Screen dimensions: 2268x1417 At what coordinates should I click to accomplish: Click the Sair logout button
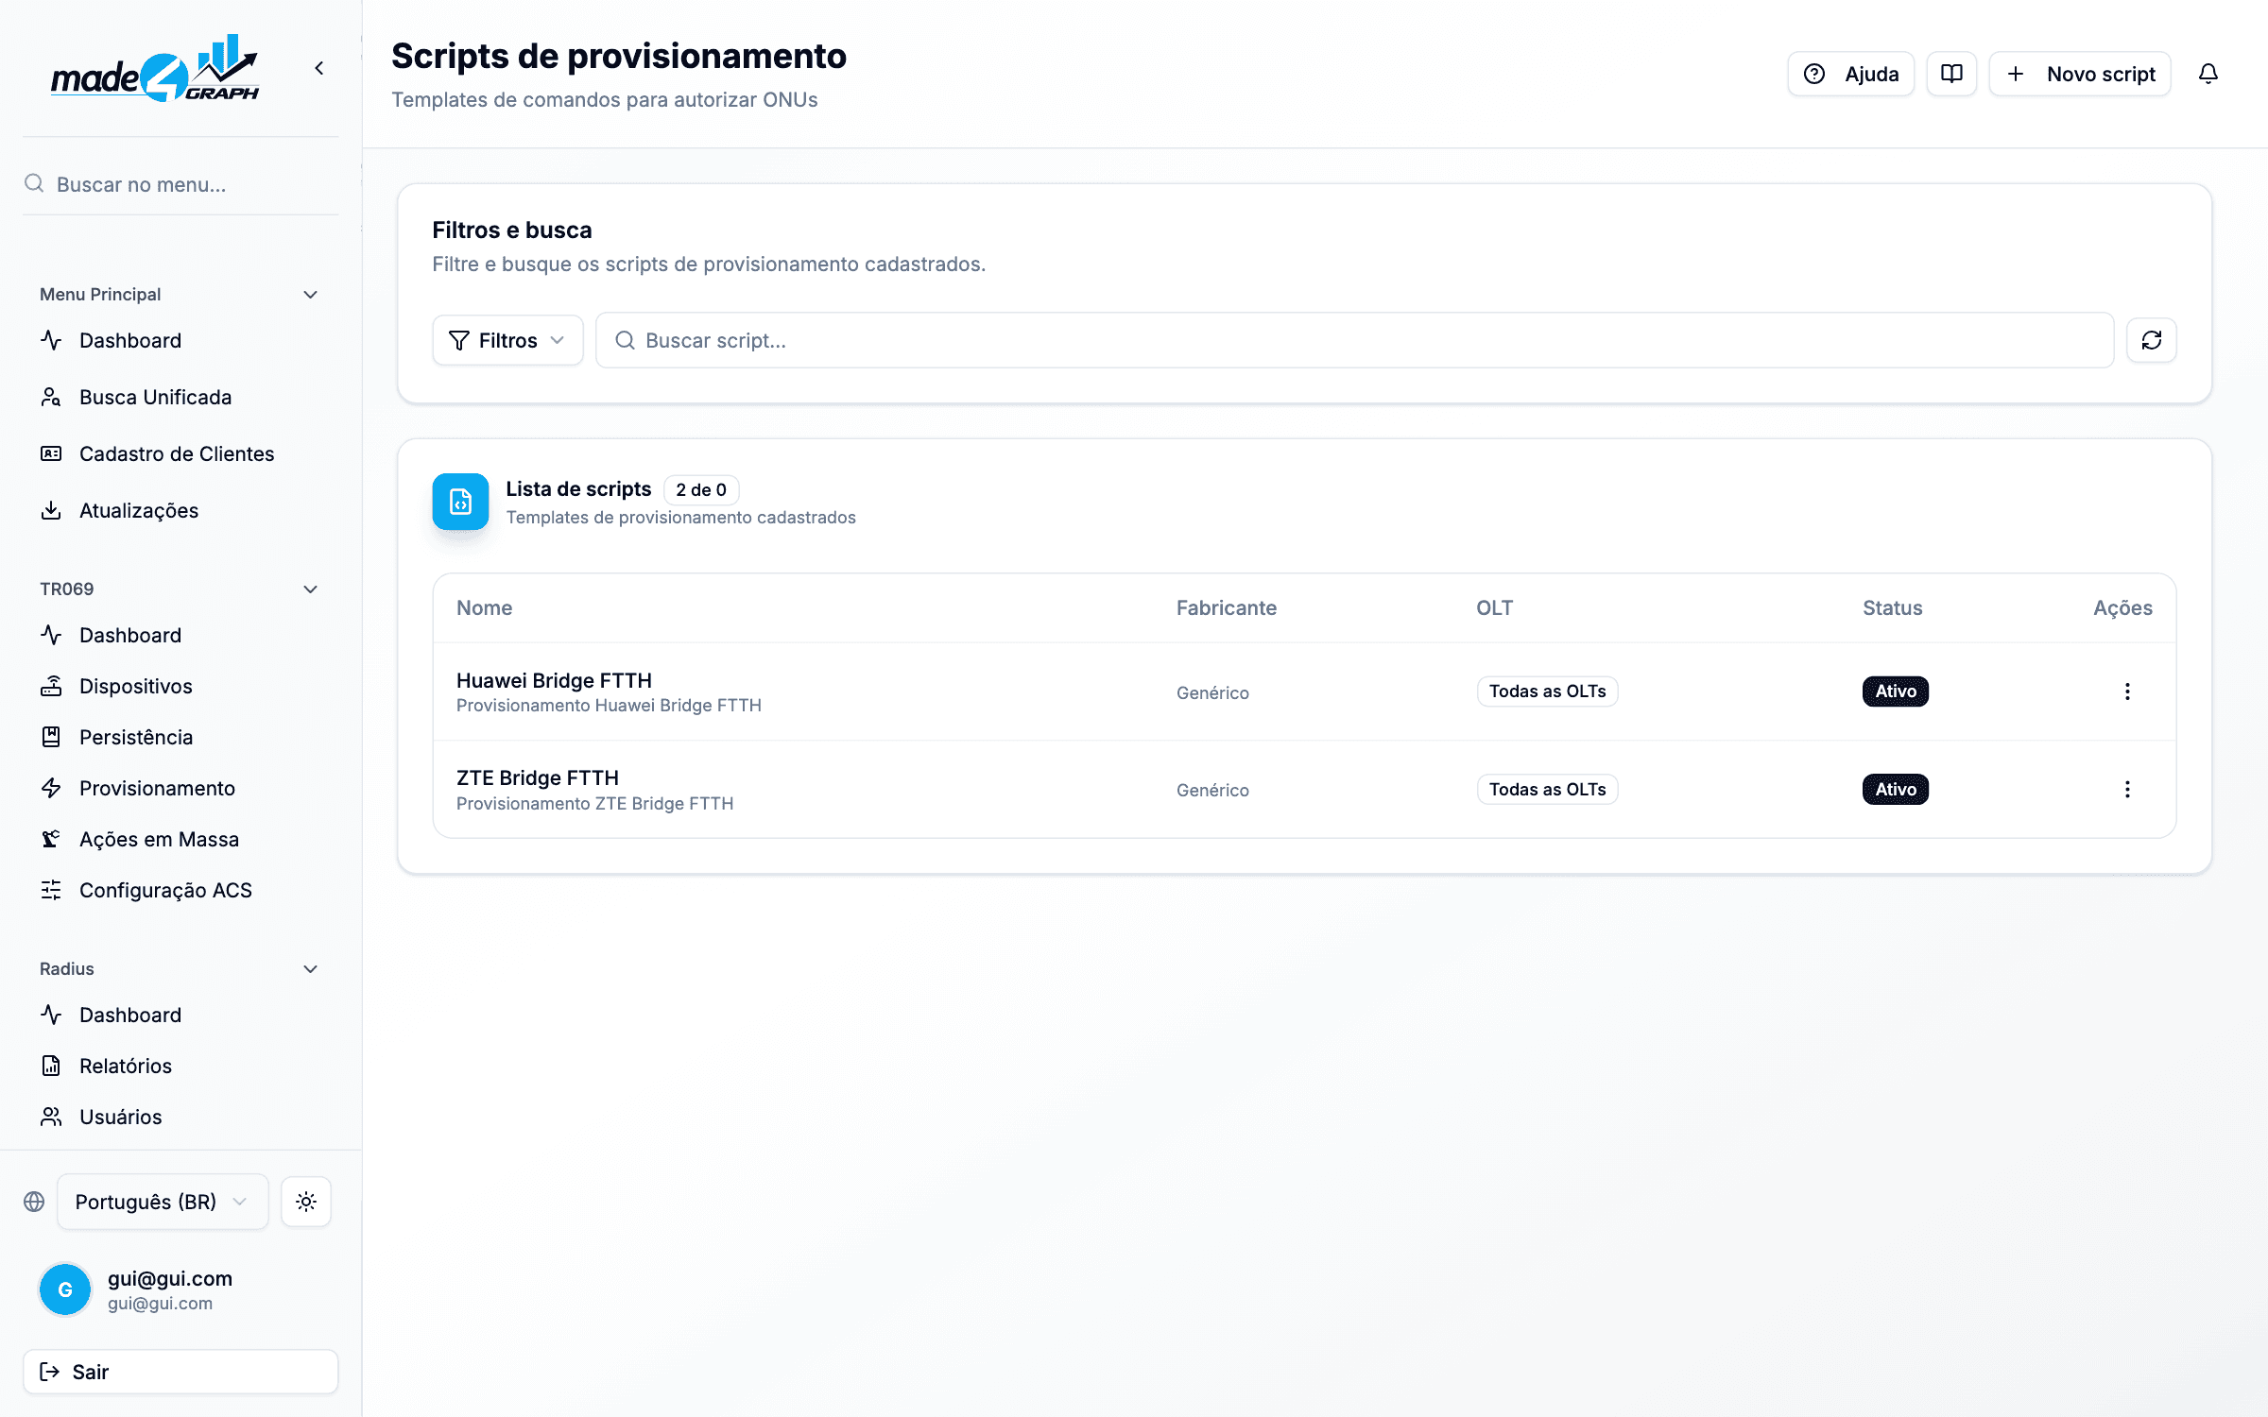tap(180, 1372)
